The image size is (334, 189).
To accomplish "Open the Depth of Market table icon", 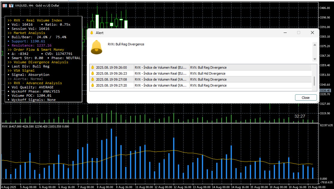I will pos(5,5).
